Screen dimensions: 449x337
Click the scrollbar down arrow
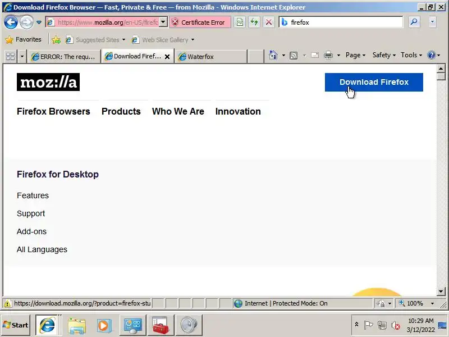click(x=441, y=292)
